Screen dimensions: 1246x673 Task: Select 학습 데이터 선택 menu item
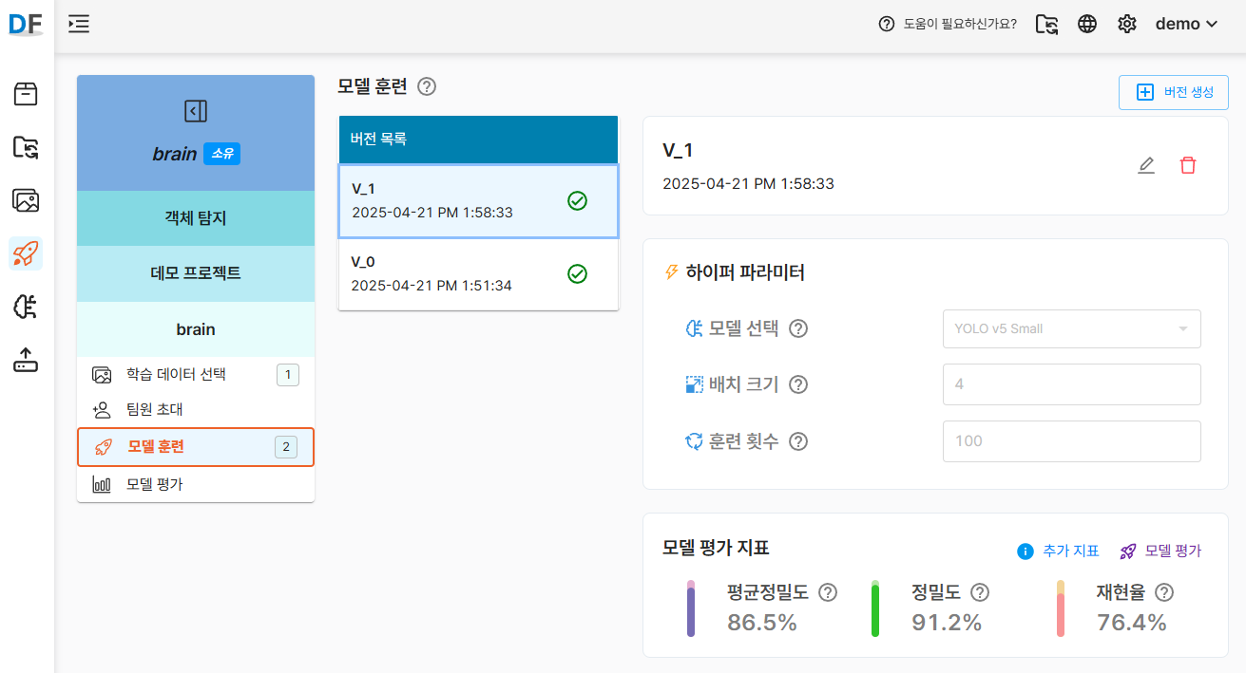(x=195, y=374)
